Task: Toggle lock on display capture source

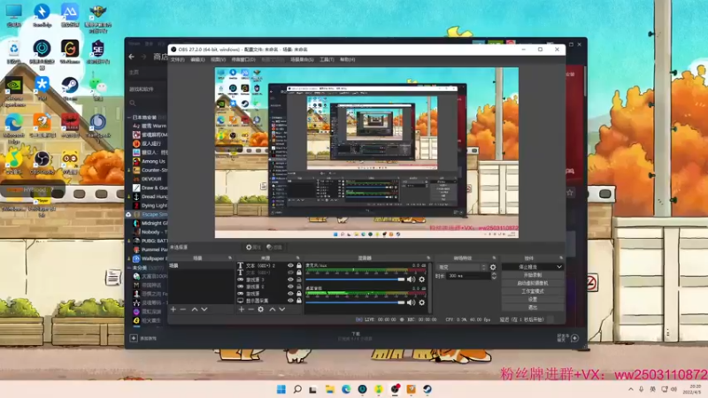Action: click(x=298, y=301)
